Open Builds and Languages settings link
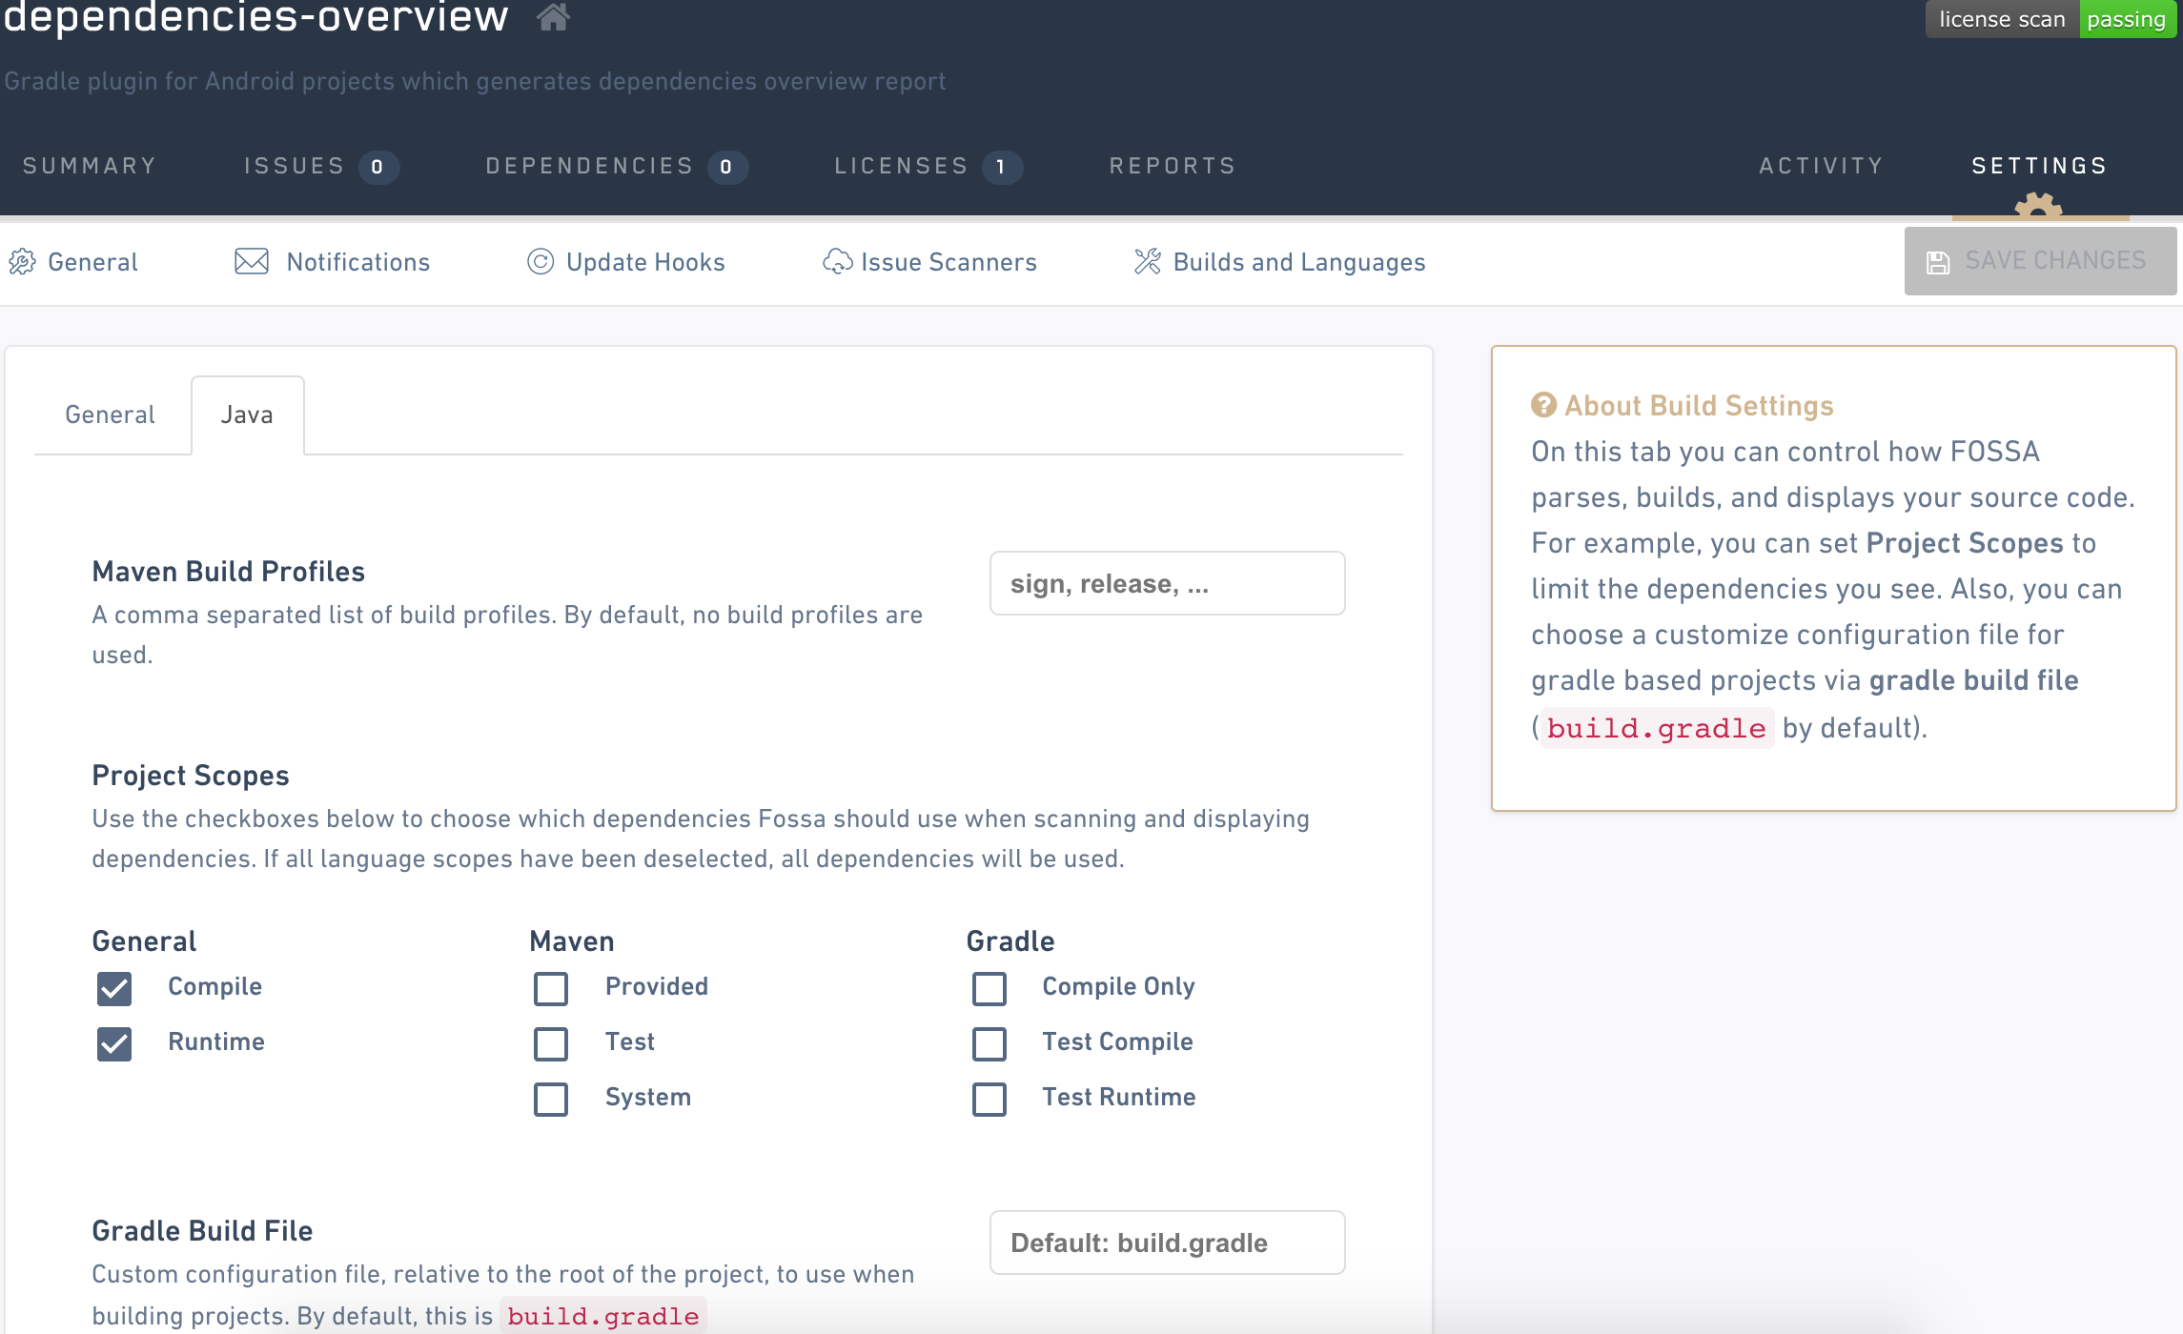Viewport: 2183px width, 1334px height. 1280,262
